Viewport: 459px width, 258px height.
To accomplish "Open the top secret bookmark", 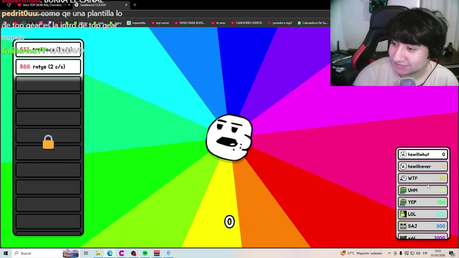I will 160,23.
